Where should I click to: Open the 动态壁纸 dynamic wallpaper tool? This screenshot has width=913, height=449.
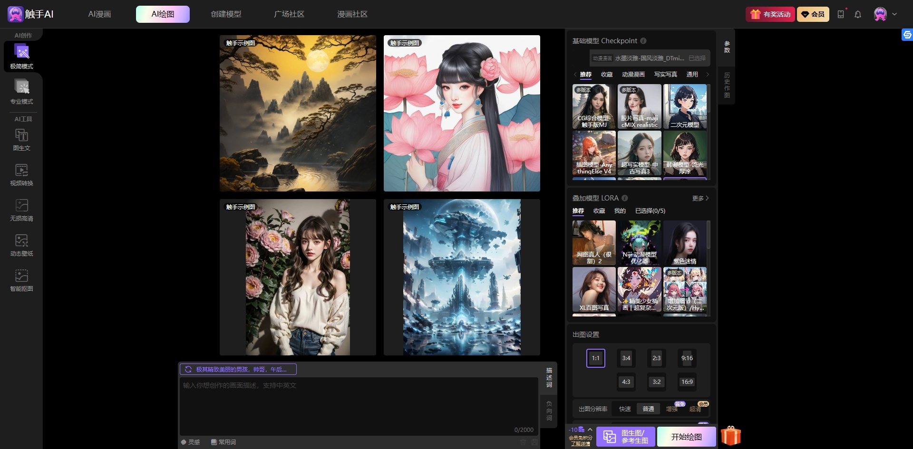tap(21, 246)
